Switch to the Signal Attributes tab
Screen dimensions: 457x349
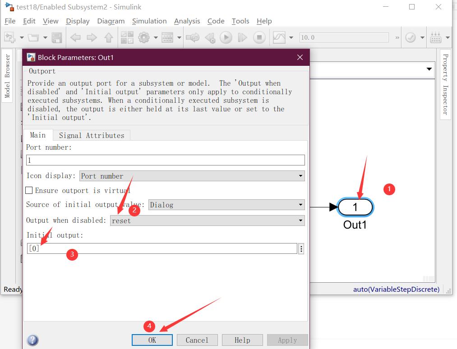coord(92,135)
